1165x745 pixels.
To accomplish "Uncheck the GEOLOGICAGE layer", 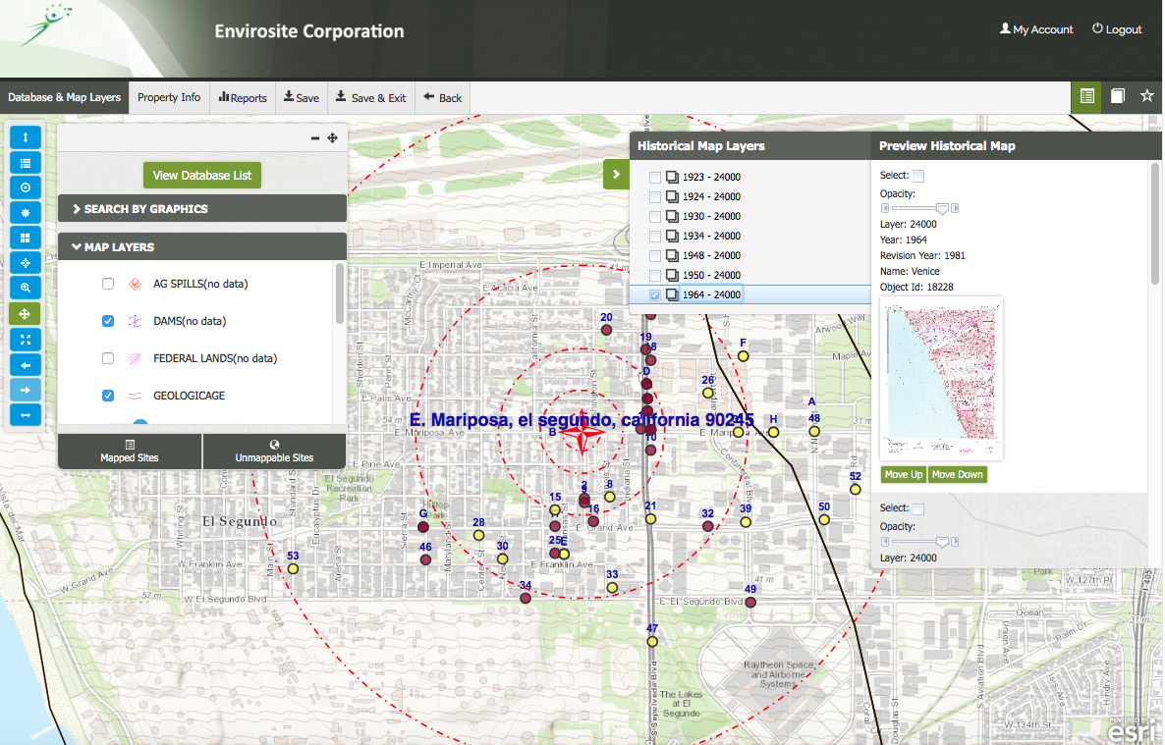I will tap(108, 396).
